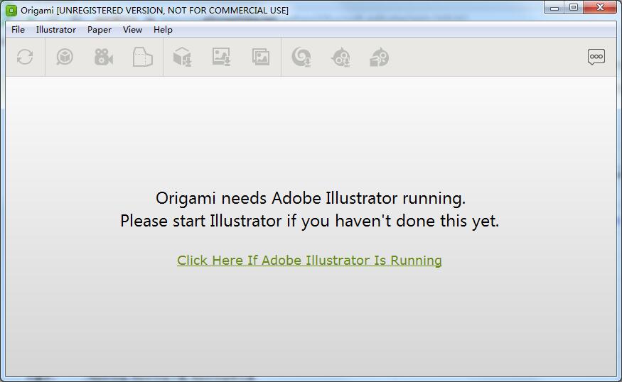
Task: Click the Origami [UNREGISTERED VERSION] title bar text
Action: [155, 11]
